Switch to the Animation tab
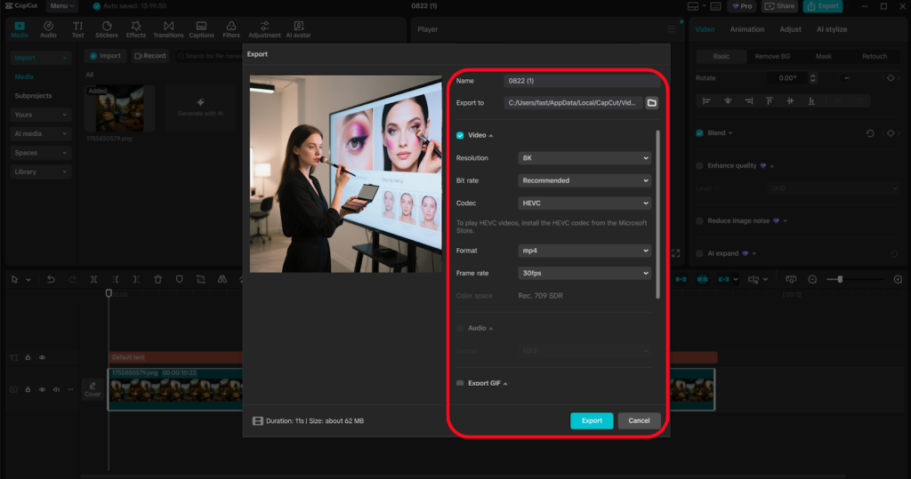The height and width of the screenshot is (479, 911). pos(747,29)
